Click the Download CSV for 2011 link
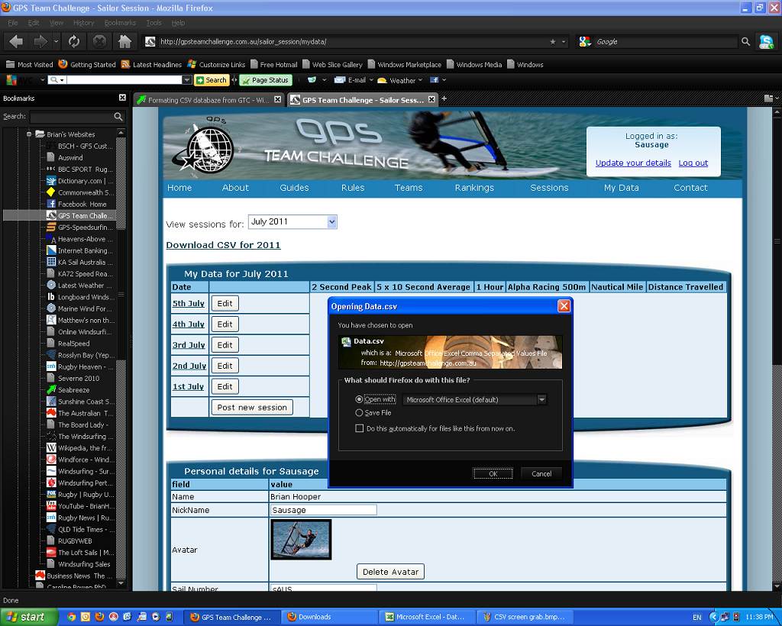Screen dimensions: 782x626 click(223, 245)
